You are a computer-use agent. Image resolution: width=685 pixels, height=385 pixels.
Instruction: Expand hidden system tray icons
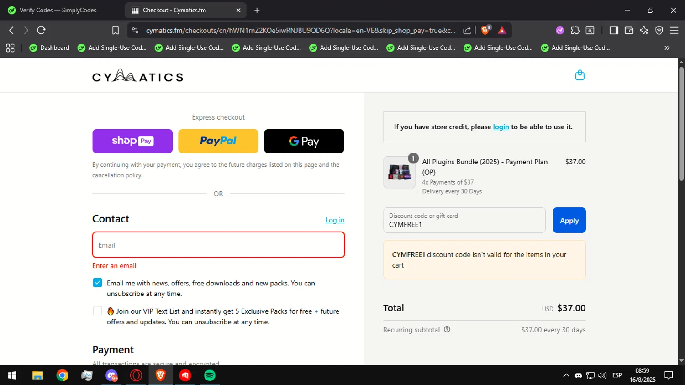coord(566,375)
